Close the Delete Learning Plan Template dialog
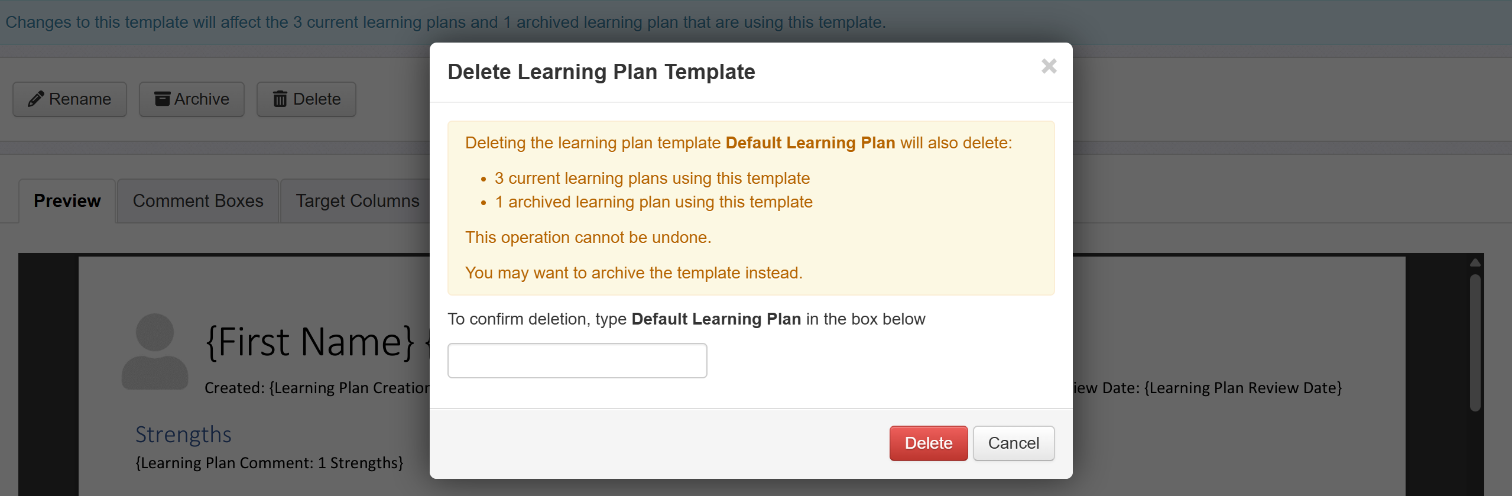 tap(1049, 66)
